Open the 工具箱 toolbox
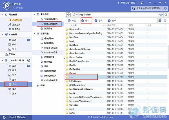Screen dimensions: 169x120 pos(10,55)
